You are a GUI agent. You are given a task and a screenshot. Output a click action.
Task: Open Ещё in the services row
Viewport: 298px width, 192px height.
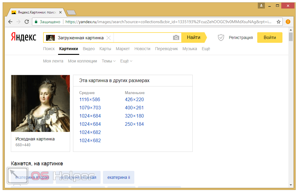[206, 49]
